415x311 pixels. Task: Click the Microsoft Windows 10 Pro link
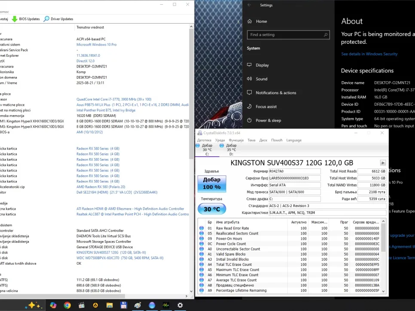pos(96,45)
